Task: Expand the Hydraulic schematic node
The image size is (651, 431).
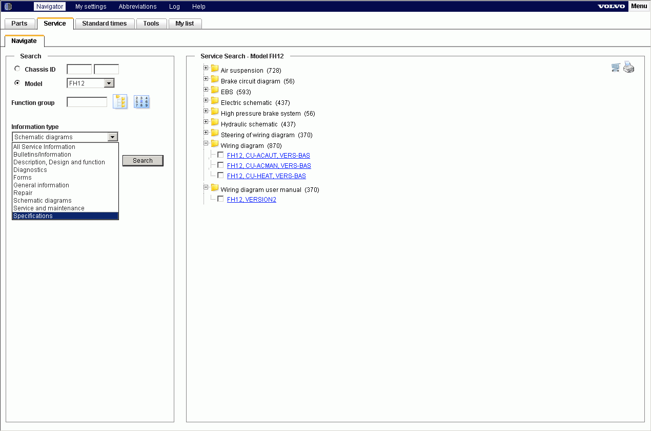Action: coord(206,122)
